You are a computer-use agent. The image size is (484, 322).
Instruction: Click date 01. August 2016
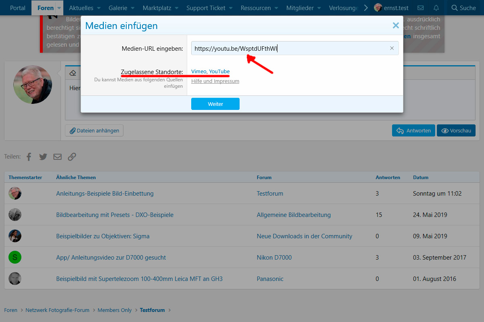pyautogui.click(x=434, y=279)
